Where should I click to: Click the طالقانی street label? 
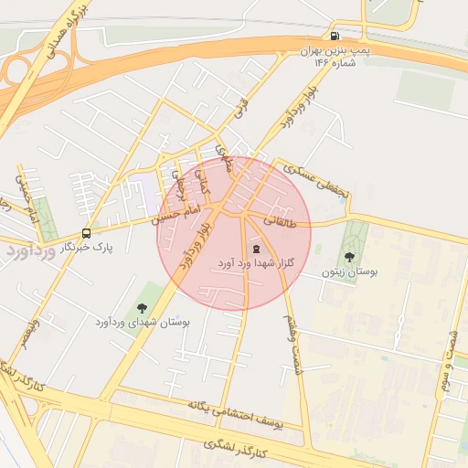coord(280,222)
